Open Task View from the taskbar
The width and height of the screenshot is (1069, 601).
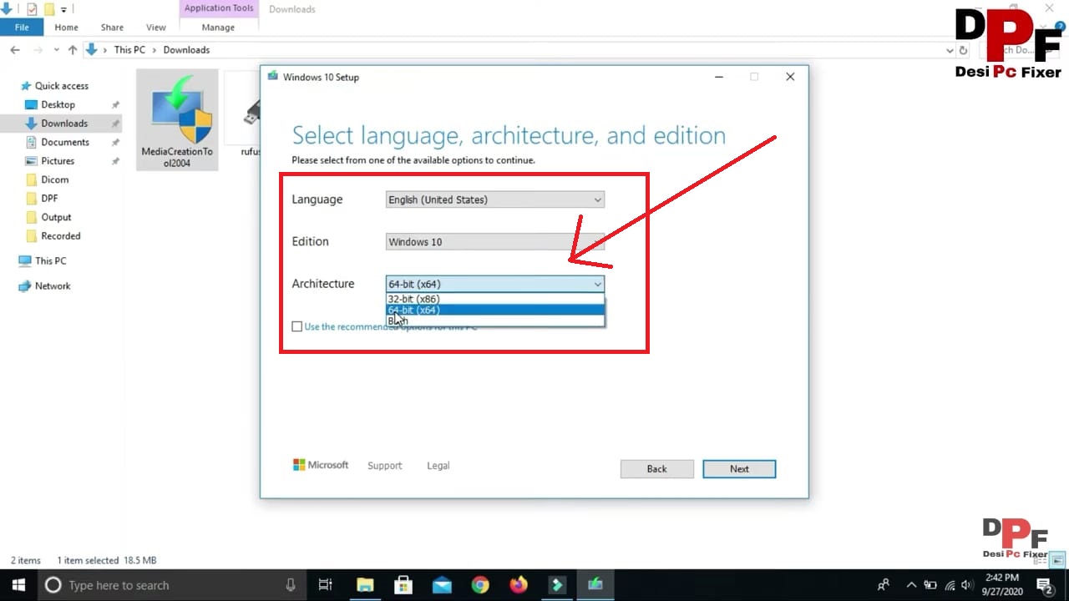326,585
